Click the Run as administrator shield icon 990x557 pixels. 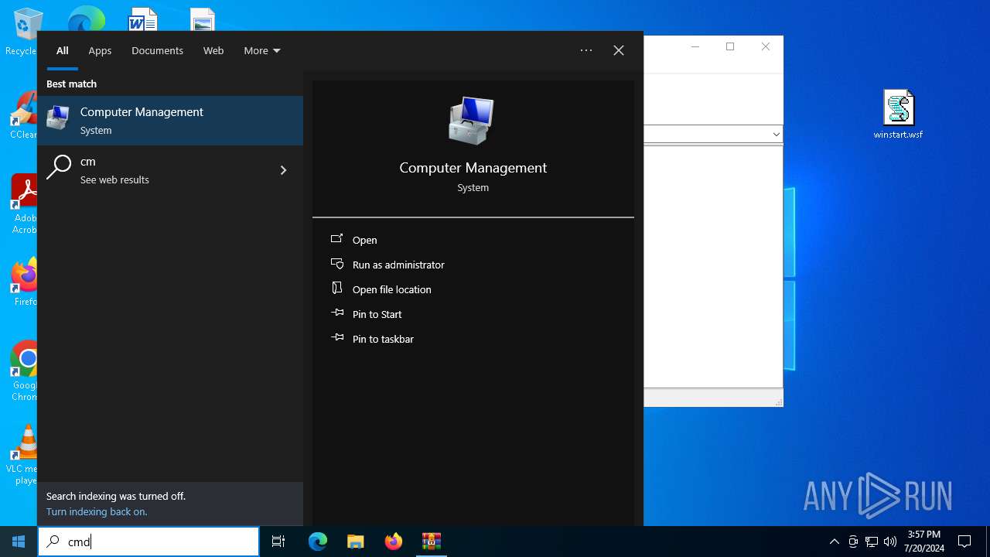337,264
